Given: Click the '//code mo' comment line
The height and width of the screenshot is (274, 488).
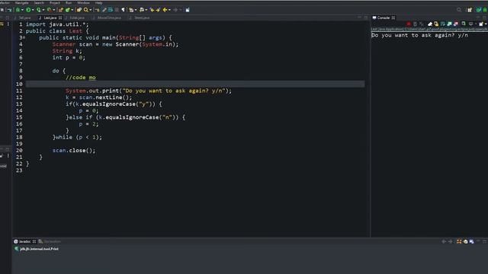Looking at the screenshot, I should 81,78.
